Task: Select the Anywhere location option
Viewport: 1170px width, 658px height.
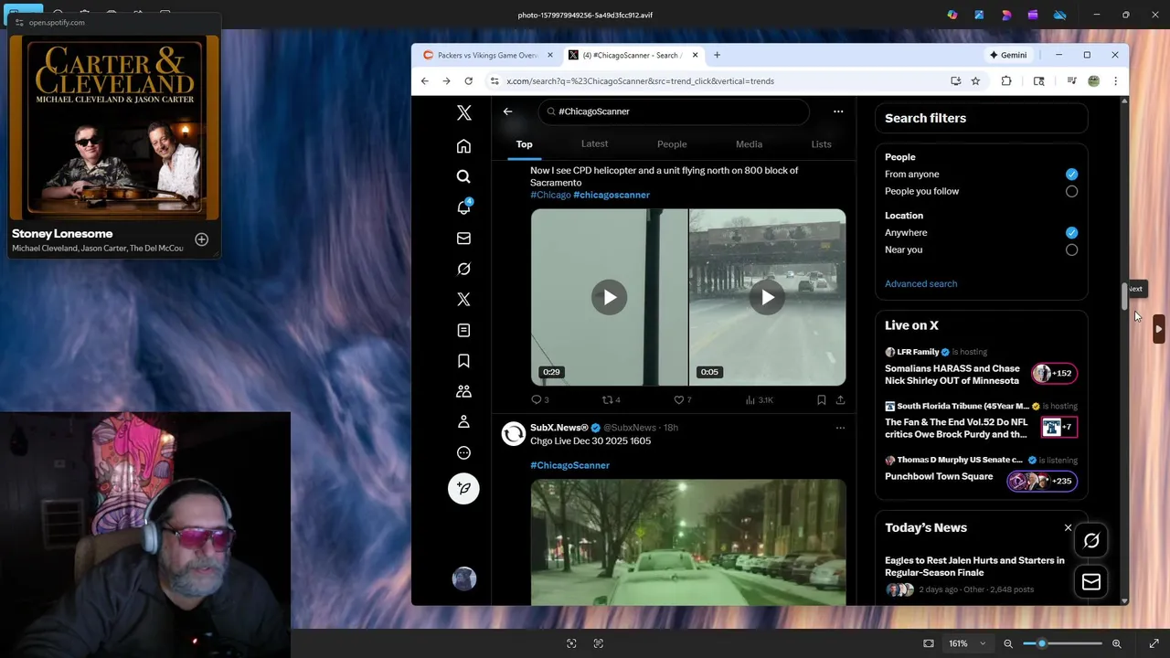Action: pyautogui.click(x=1071, y=232)
